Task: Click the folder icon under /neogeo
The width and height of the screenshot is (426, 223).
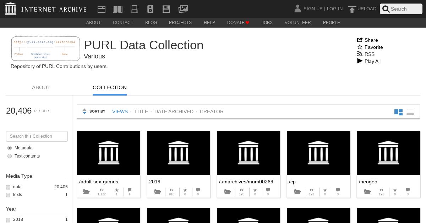Action: click(x=367, y=192)
